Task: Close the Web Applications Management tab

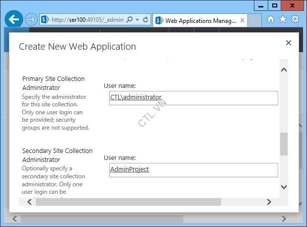Action: pos(242,20)
